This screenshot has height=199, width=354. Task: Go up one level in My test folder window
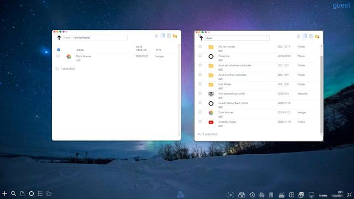[59, 38]
